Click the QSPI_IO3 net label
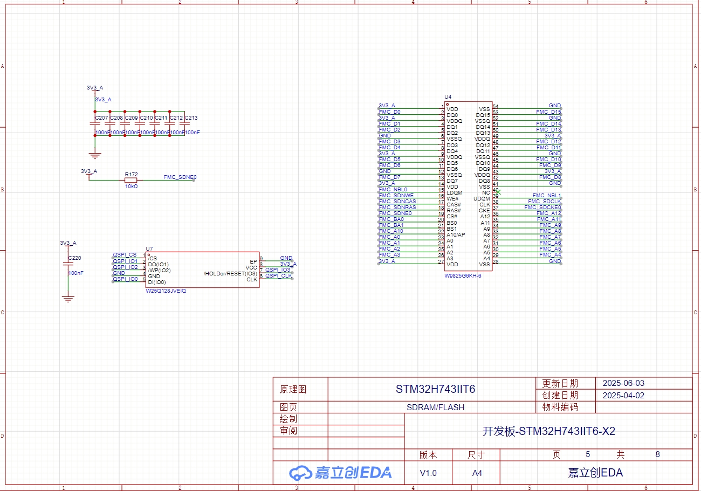 (278, 270)
